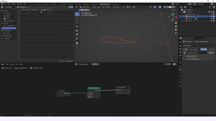Open the File menu

[5, 4]
